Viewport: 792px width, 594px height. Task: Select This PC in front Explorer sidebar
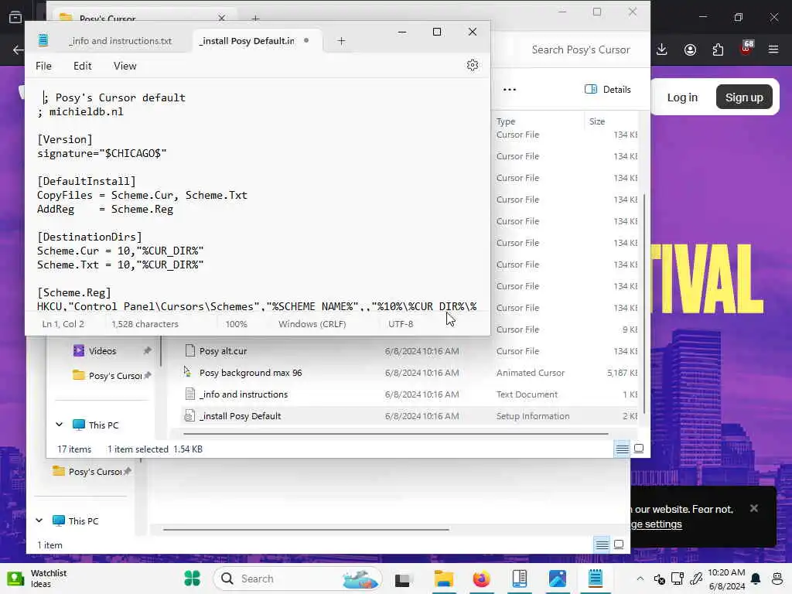(x=103, y=425)
